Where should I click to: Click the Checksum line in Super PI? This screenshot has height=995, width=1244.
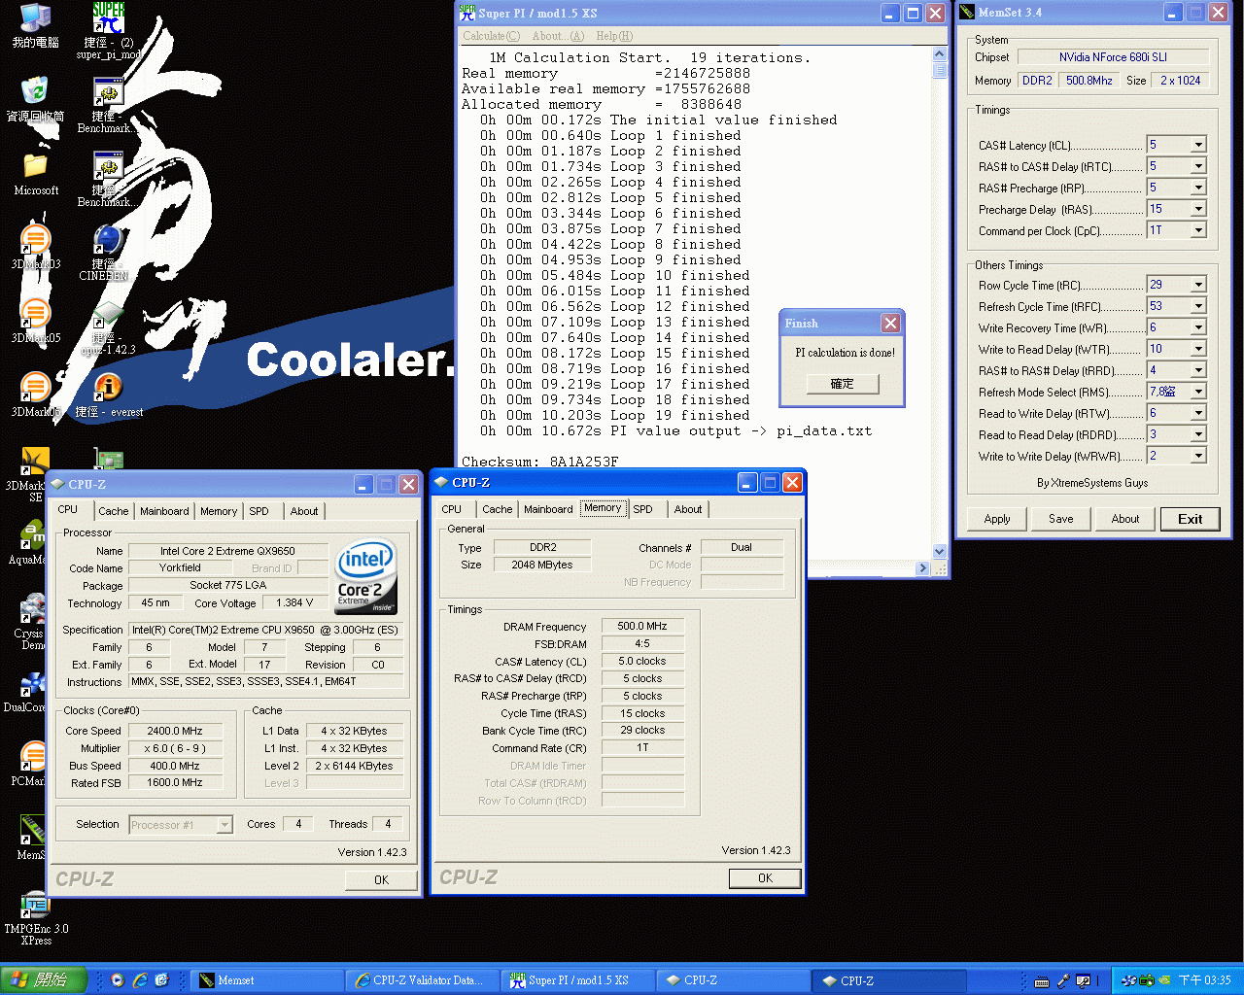(539, 462)
